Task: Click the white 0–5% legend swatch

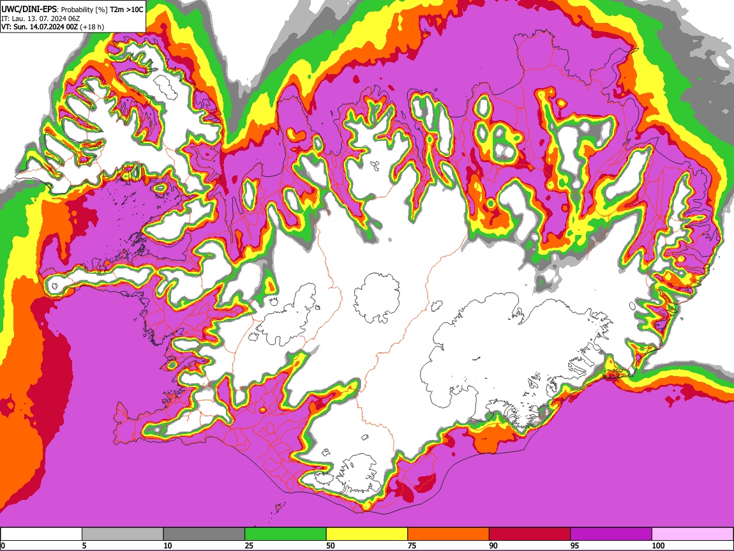Action: [x=41, y=534]
